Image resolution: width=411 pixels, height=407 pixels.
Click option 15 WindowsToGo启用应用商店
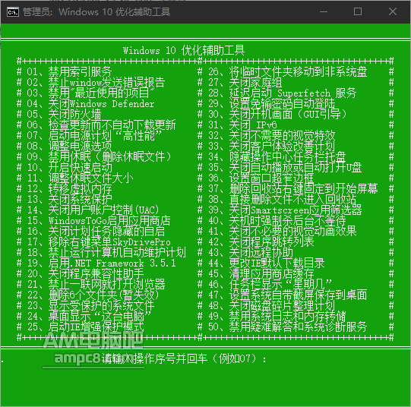coord(99,220)
